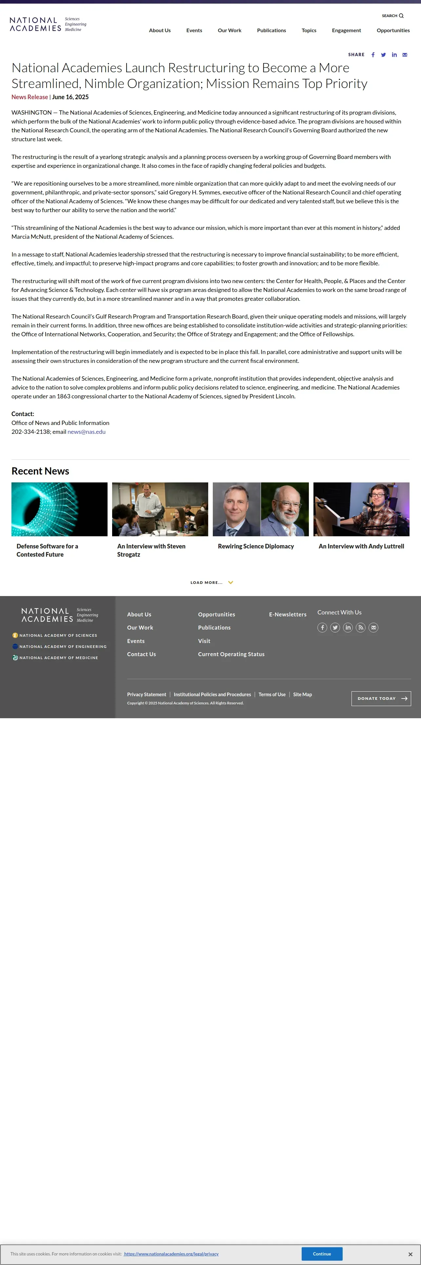Open Privacy Statement link
421x1265 pixels.
tap(147, 694)
